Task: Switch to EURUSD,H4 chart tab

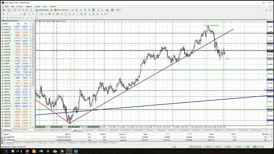Action: click(x=41, y=130)
